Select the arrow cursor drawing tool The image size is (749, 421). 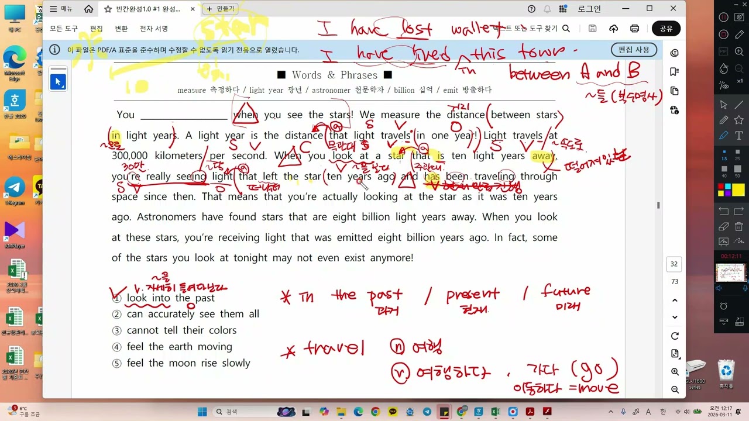tap(724, 105)
